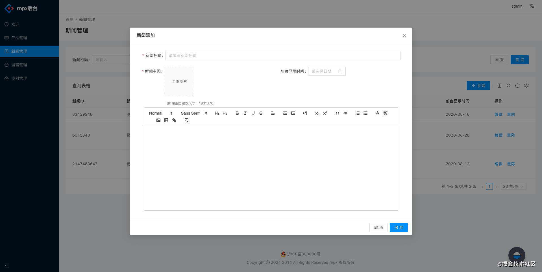Click the 新闻标题 input in the dialog
The height and width of the screenshot is (272, 542).
(283, 55)
